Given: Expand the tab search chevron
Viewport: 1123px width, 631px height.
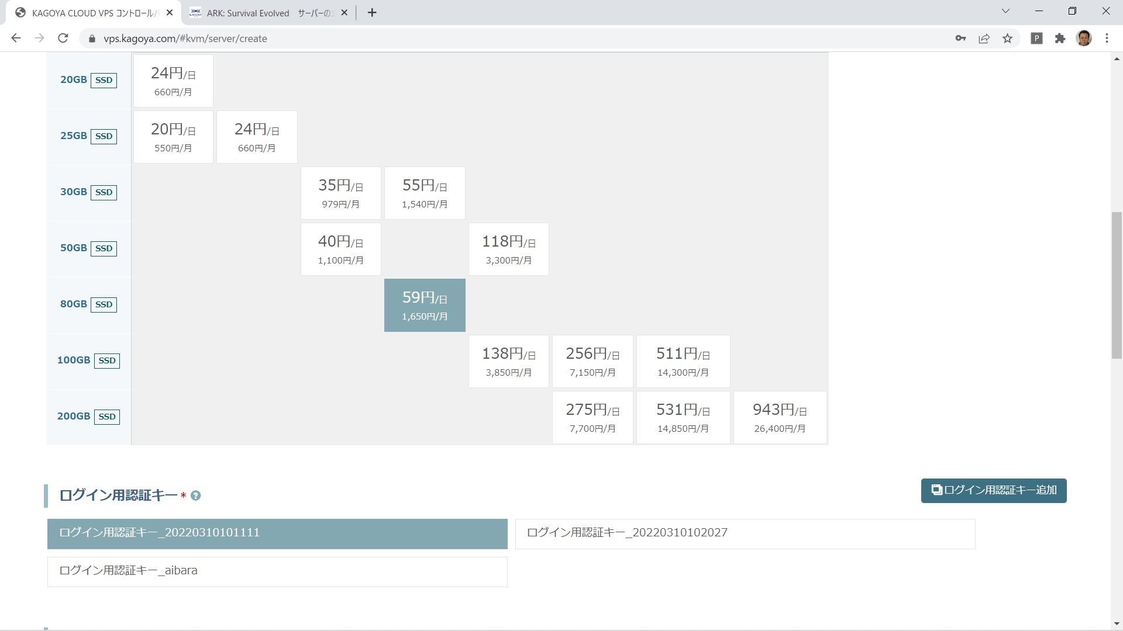Looking at the screenshot, I should click(1005, 11).
